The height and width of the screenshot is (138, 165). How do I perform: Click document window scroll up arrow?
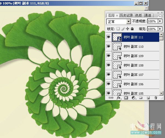147,8
